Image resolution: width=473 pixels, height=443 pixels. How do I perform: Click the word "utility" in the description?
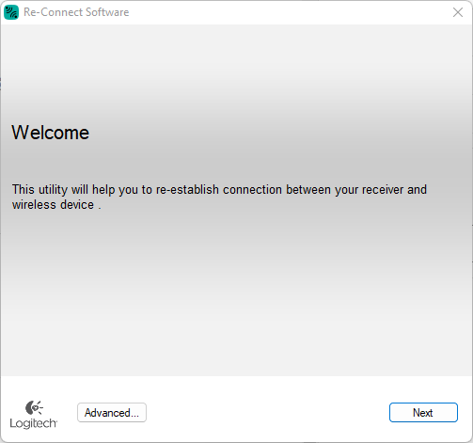click(53, 190)
